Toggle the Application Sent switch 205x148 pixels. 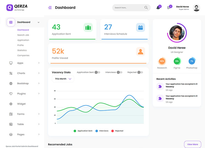tap(97, 72)
